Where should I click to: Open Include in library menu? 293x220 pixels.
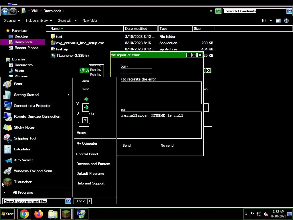pyautogui.click(x=39, y=21)
